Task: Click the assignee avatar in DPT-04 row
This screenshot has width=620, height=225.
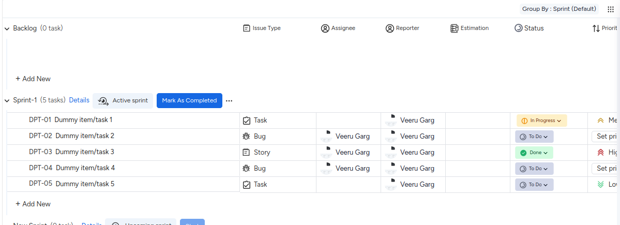Action: (x=326, y=168)
